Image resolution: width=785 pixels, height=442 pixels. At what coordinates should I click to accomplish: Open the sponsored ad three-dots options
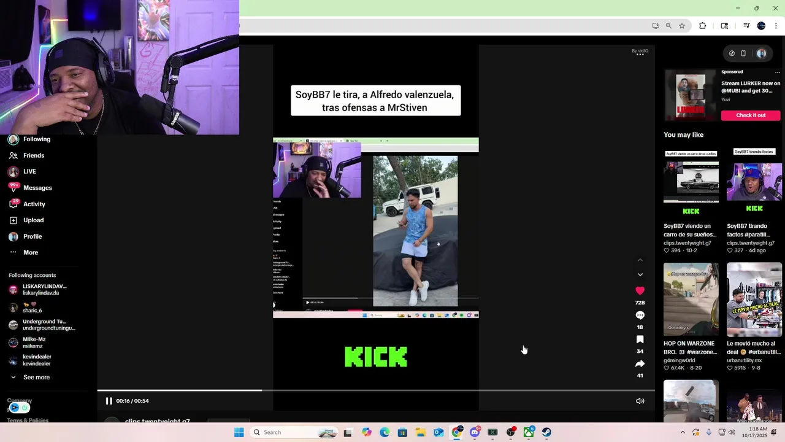(x=777, y=72)
